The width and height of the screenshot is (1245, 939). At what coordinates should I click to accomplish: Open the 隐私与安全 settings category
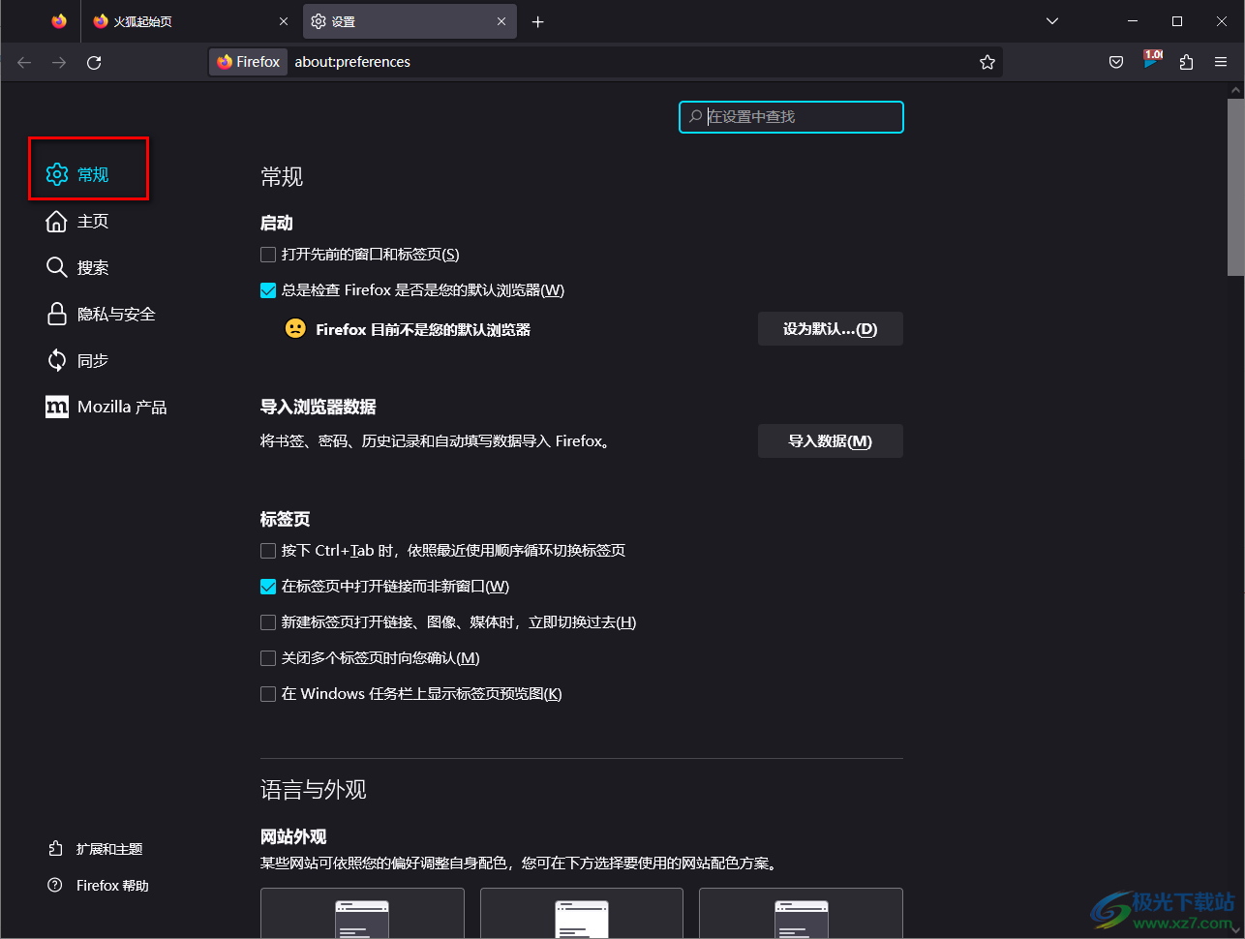(101, 314)
